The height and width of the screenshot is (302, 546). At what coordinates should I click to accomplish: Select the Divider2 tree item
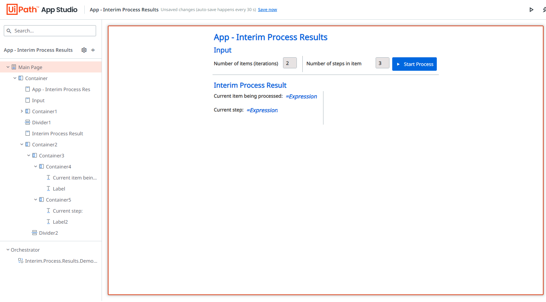tap(48, 233)
